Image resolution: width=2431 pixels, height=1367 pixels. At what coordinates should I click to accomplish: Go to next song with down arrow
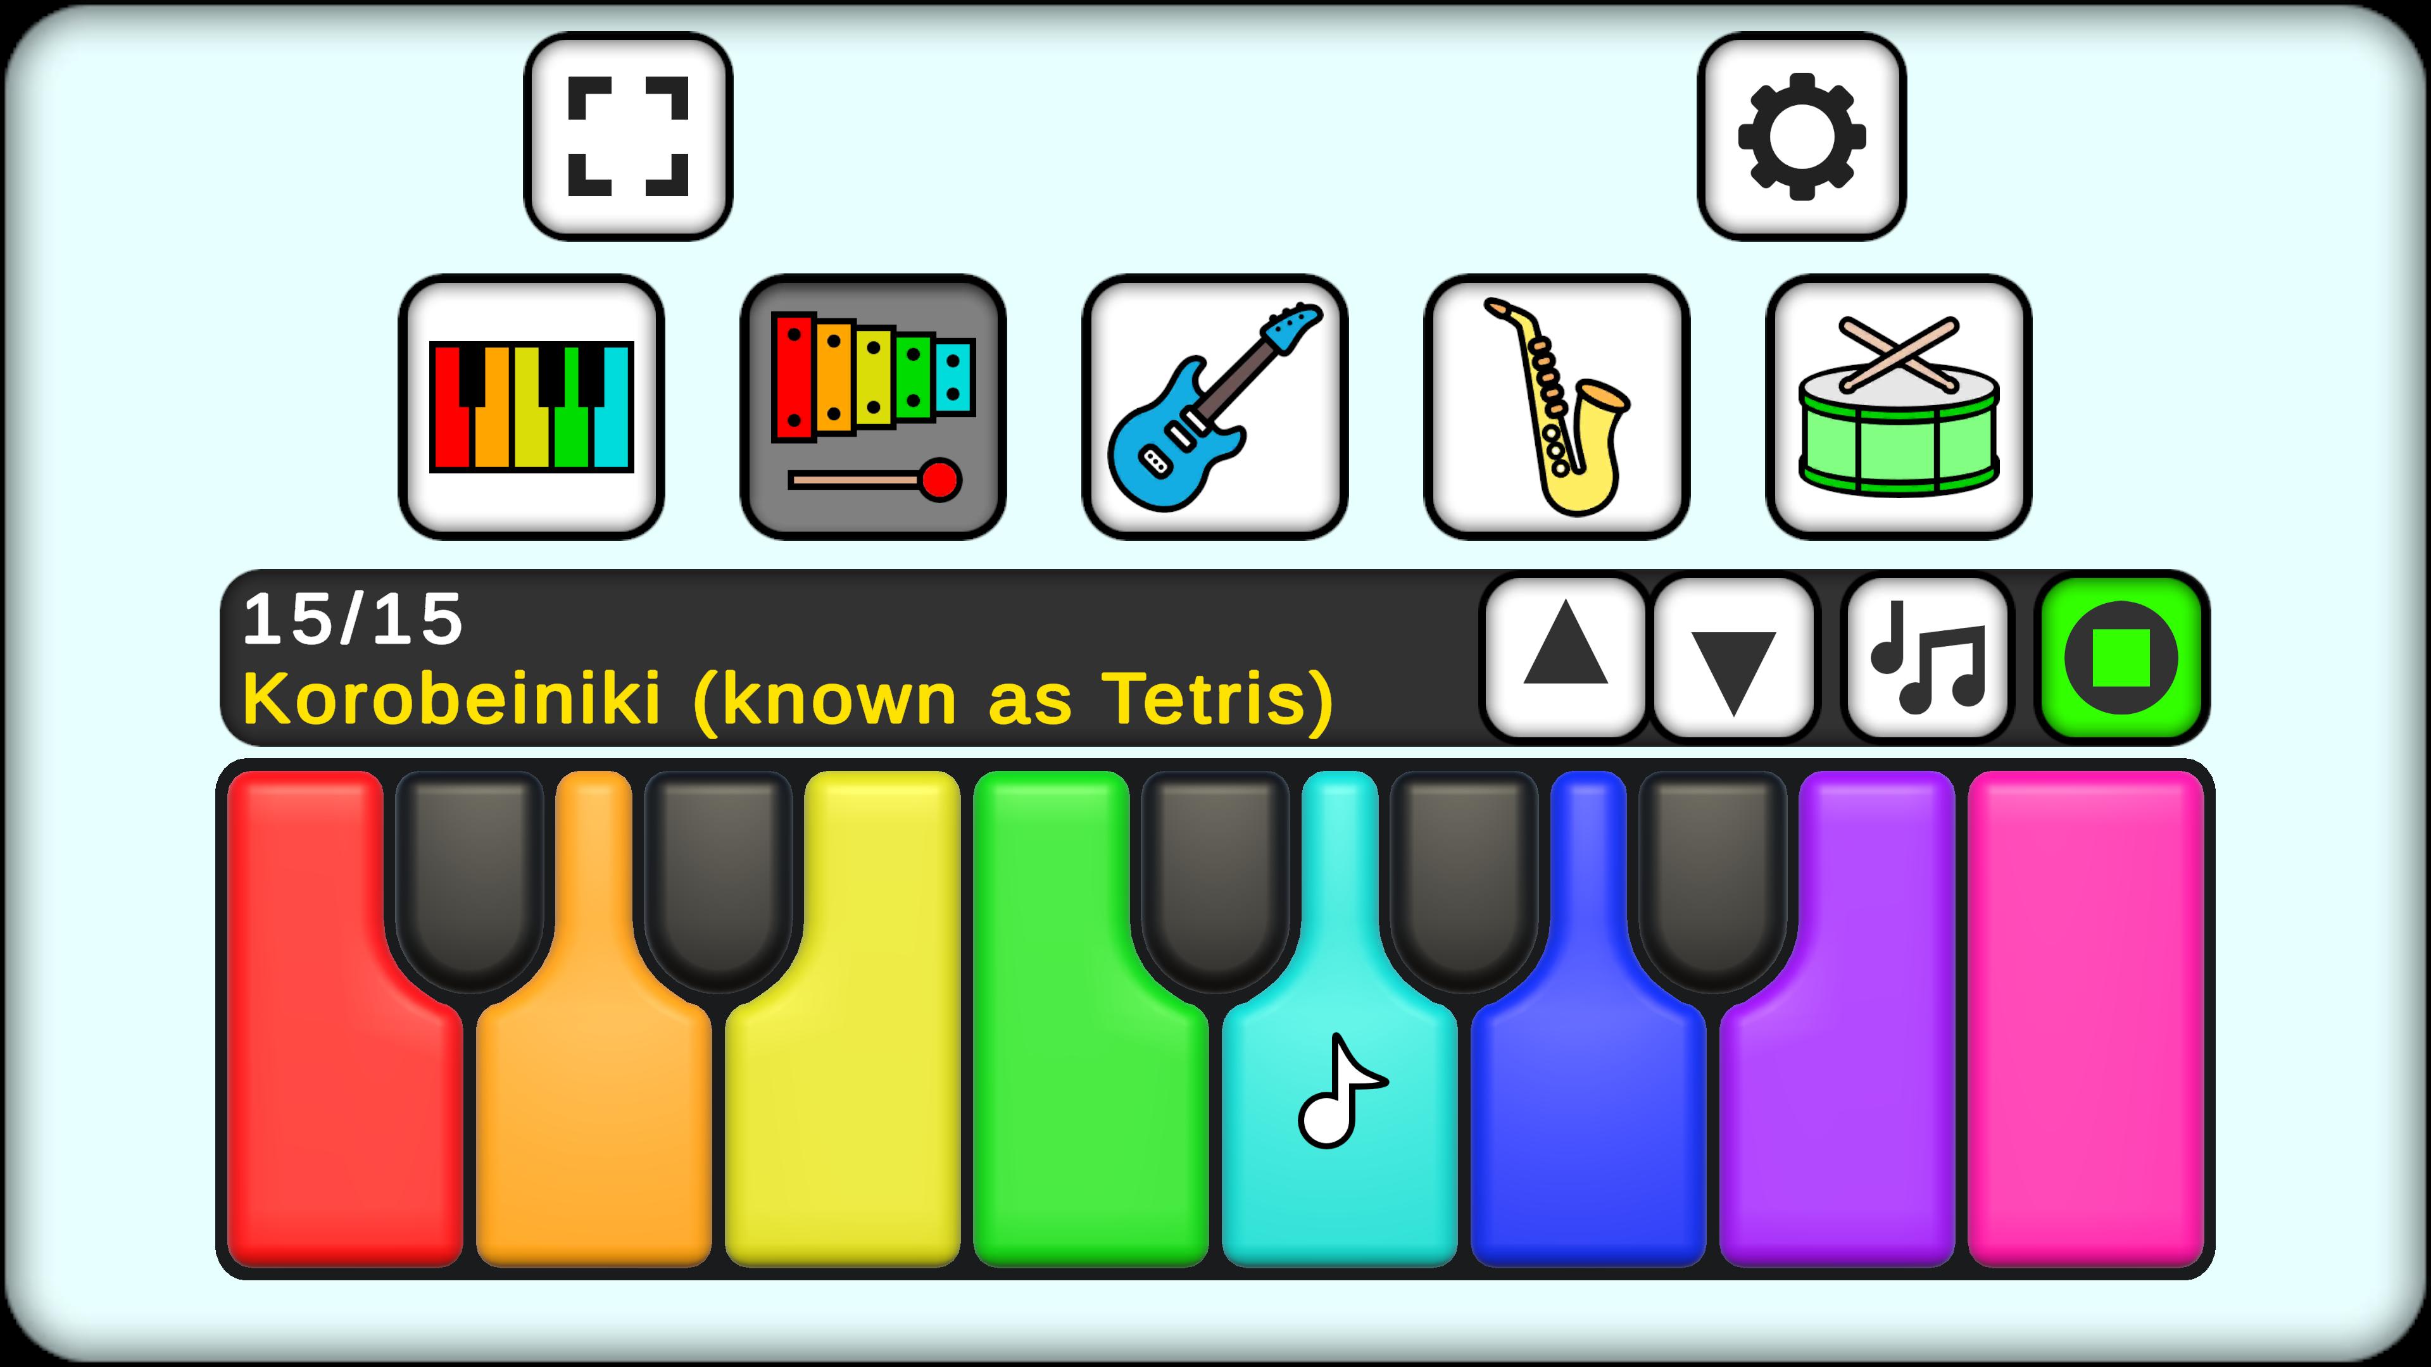coord(1733,658)
